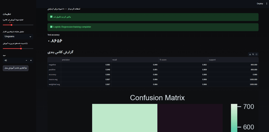The image size is (269, 132).
Task: Select the positive row label
Action: 54,70
